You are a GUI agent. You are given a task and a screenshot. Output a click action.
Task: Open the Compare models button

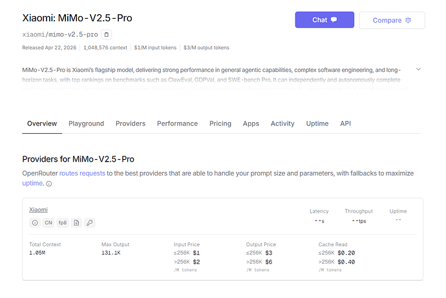point(392,20)
